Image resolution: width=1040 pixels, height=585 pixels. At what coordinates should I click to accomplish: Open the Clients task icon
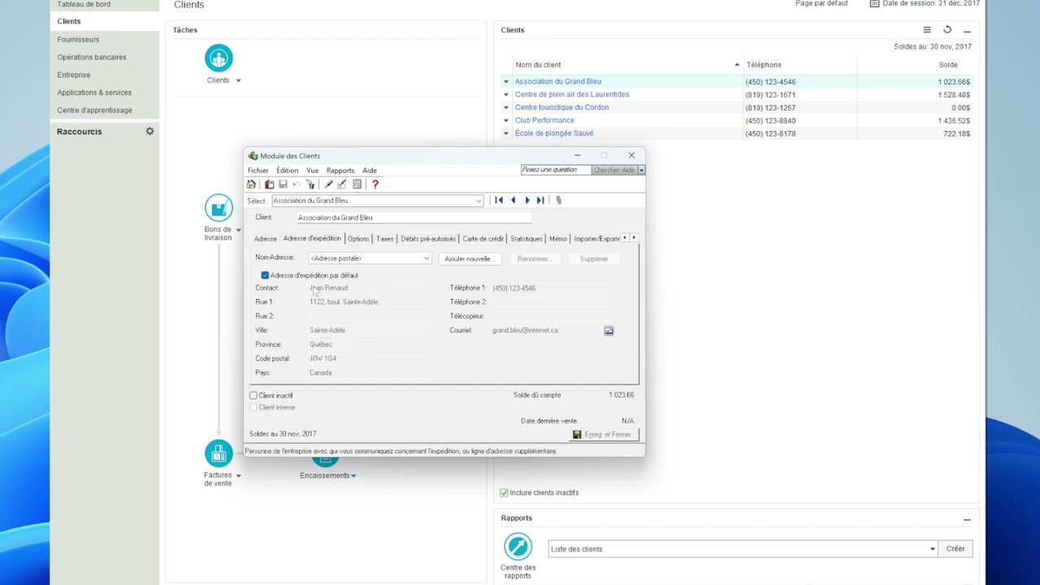219,58
